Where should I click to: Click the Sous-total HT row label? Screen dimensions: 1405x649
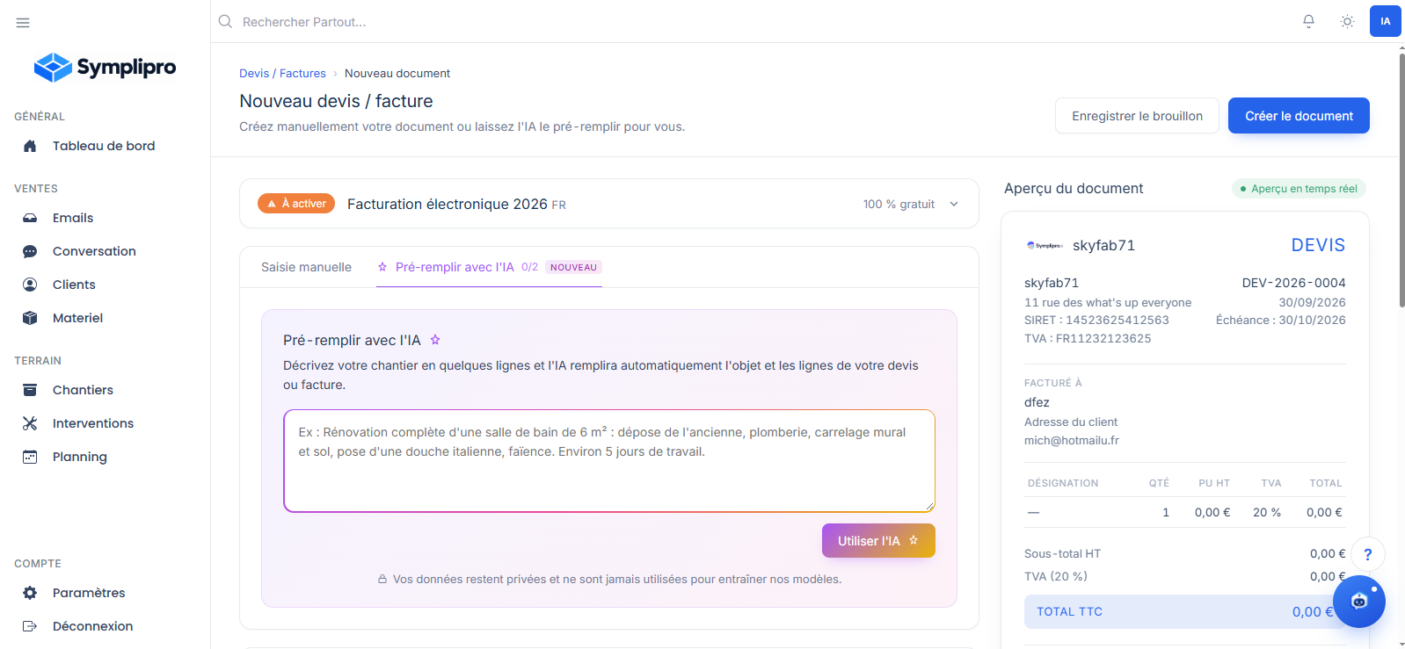(1062, 554)
